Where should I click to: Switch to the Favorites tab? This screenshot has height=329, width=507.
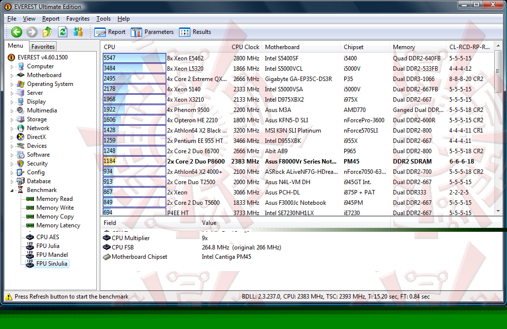point(43,47)
